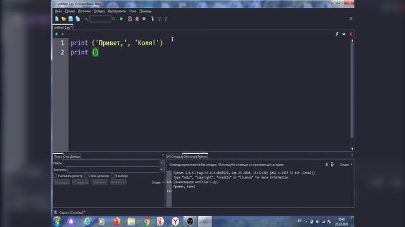Navigate back with the green left arrow
This screenshot has width=405, height=227.
(56, 34)
